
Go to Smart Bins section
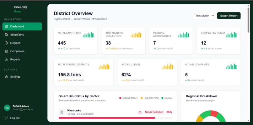tap(22, 35)
